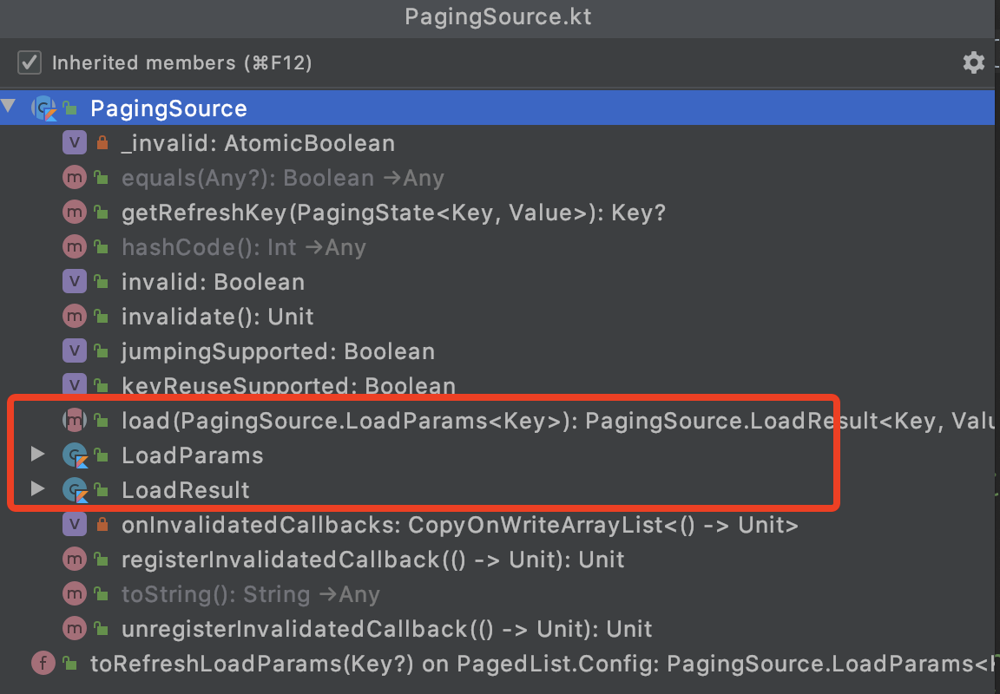
Task: Click the property icon beside _invalid
Action: coord(75,142)
